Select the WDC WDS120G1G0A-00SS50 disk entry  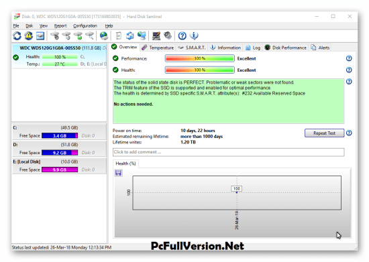59,56
